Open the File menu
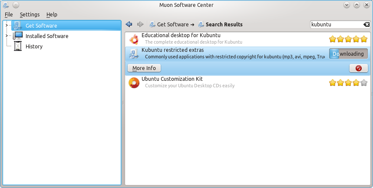This screenshot has width=373, height=188. tap(9, 15)
